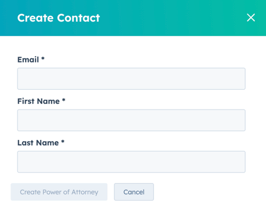Click the Create Power of Attorney button

tap(59, 192)
